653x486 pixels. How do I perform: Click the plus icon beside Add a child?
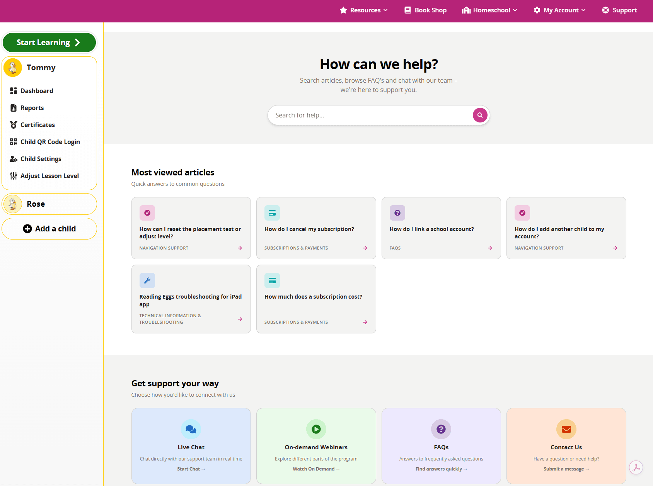tap(27, 229)
